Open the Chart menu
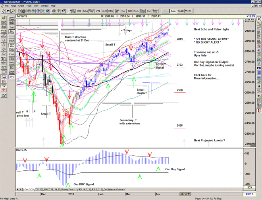Viewport: 262px width, 200px height. point(21,6)
